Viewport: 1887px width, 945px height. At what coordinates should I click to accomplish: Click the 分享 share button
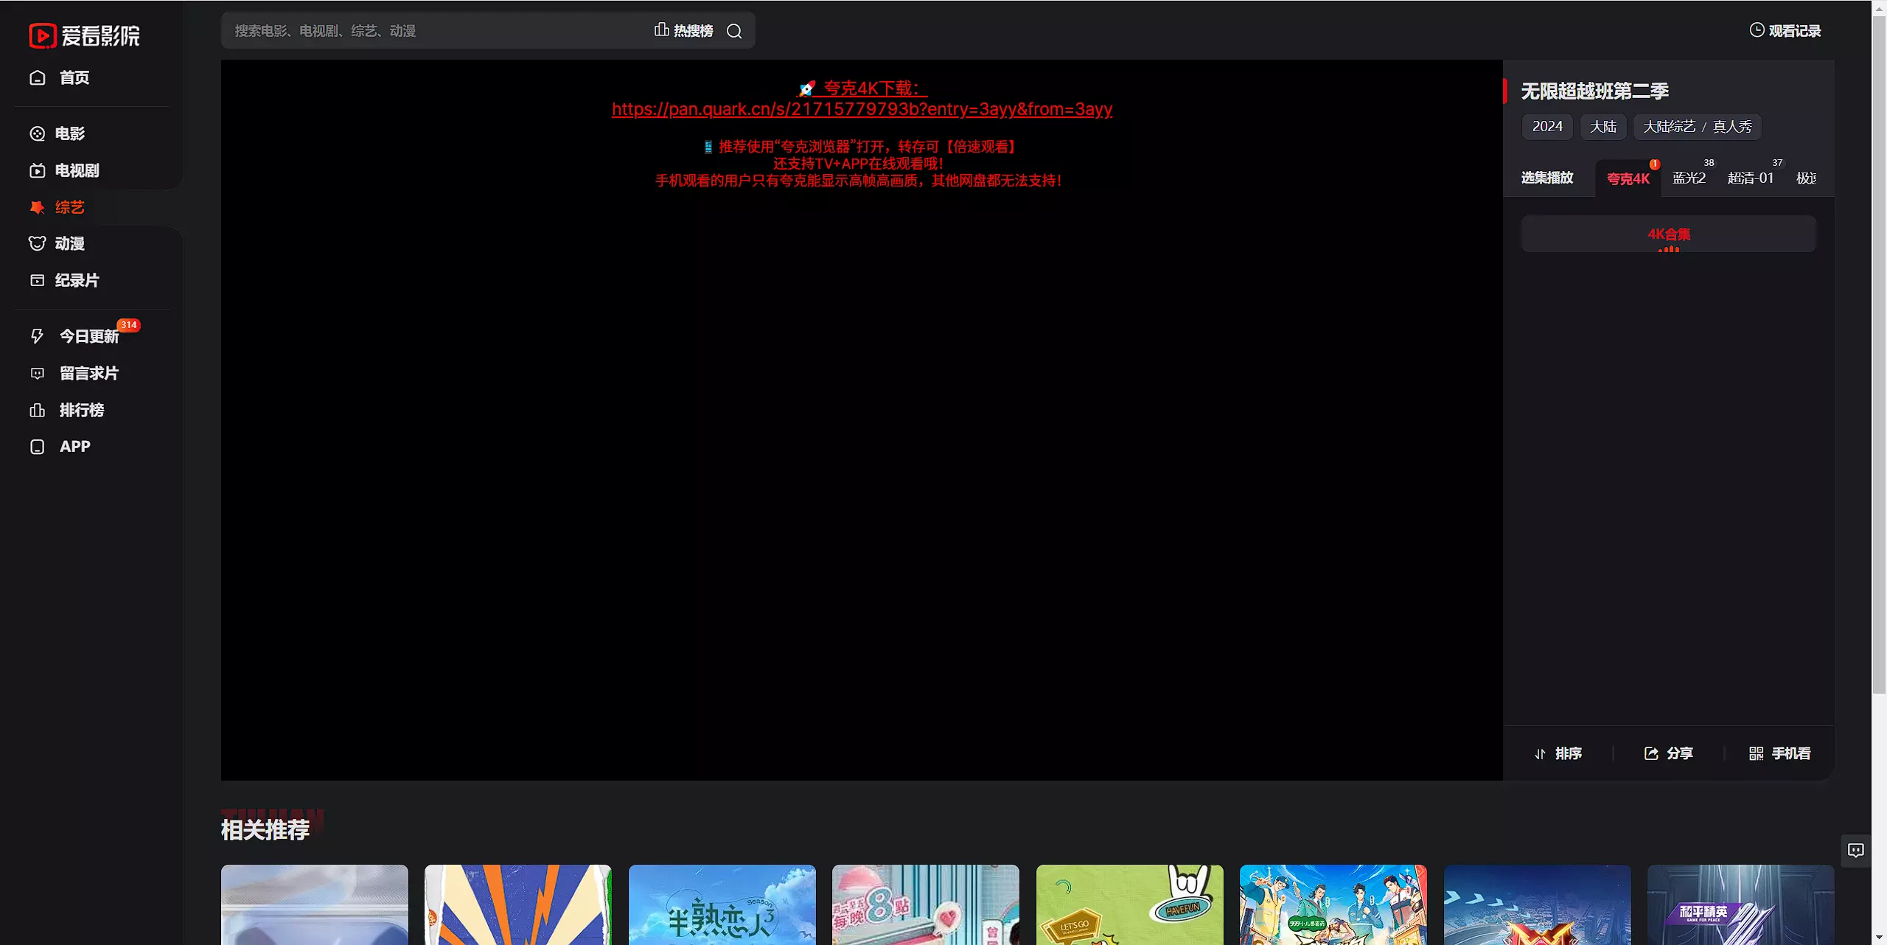(x=1669, y=753)
